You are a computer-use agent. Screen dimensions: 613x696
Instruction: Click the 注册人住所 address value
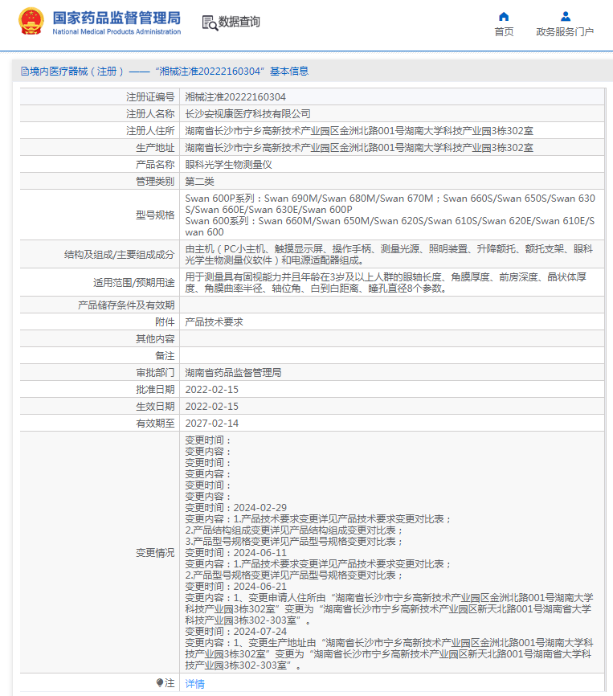(x=359, y=130)
